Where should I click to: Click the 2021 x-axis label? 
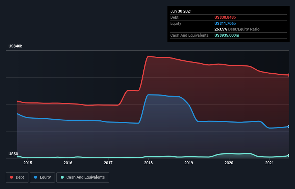point(269,163)
